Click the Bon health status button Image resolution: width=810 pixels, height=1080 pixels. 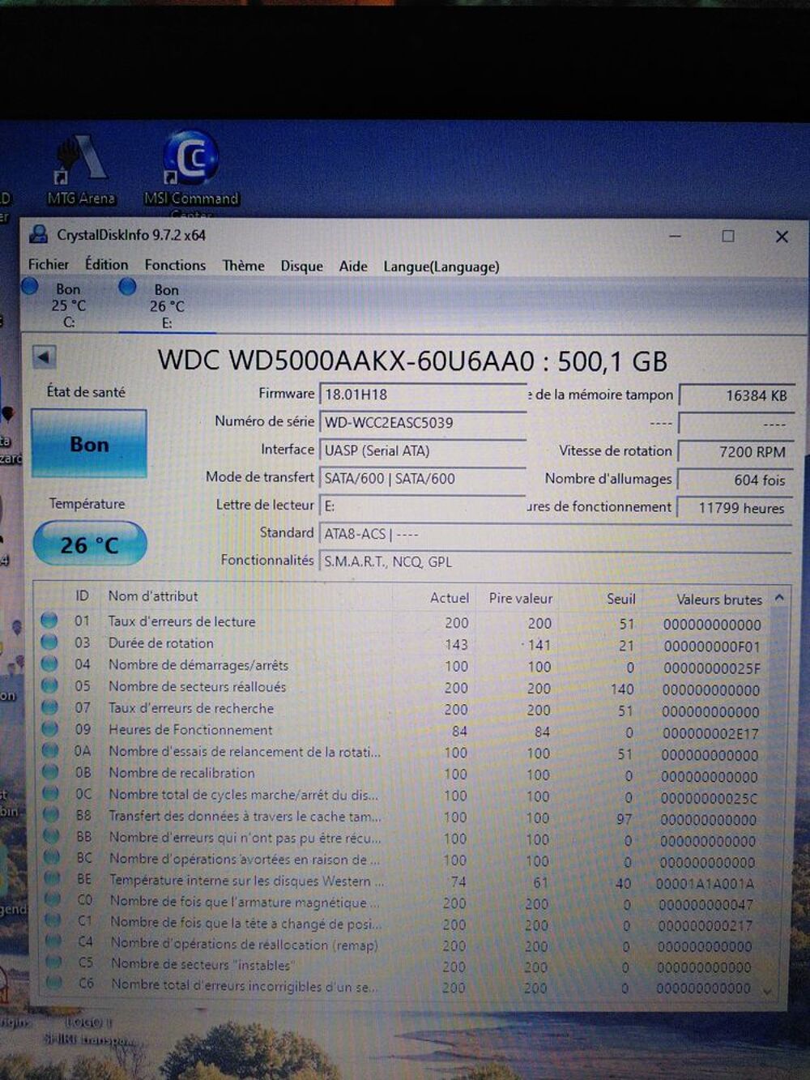click(89, 444)
